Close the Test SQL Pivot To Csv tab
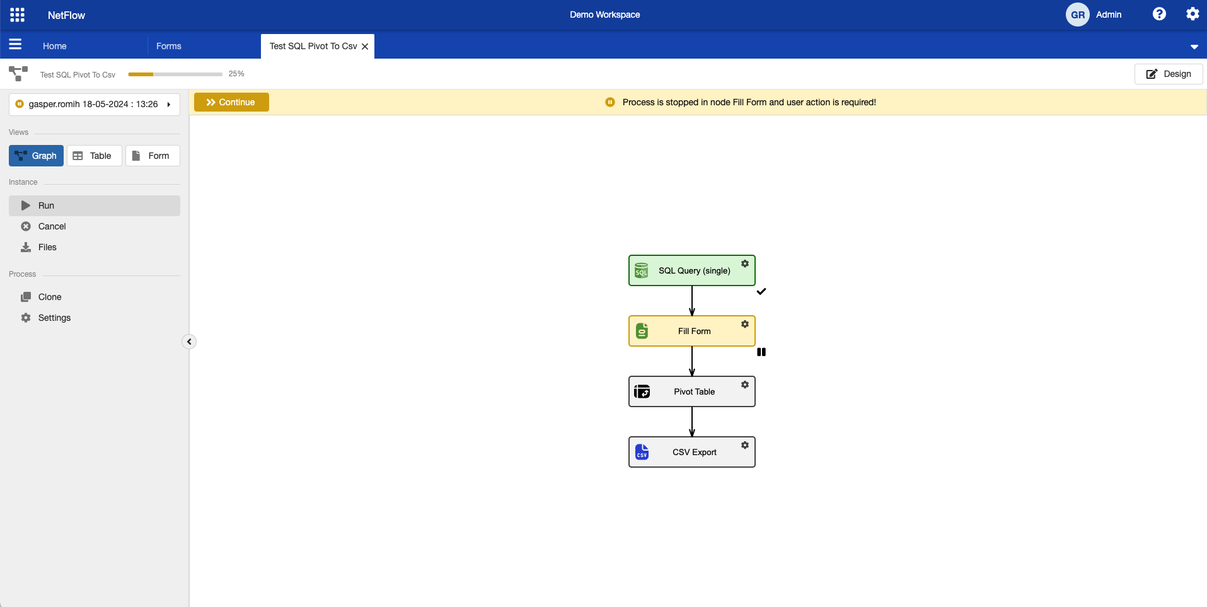Image resolution: width=1207 pixels, height=607 pixels. [x=365, y=47]
